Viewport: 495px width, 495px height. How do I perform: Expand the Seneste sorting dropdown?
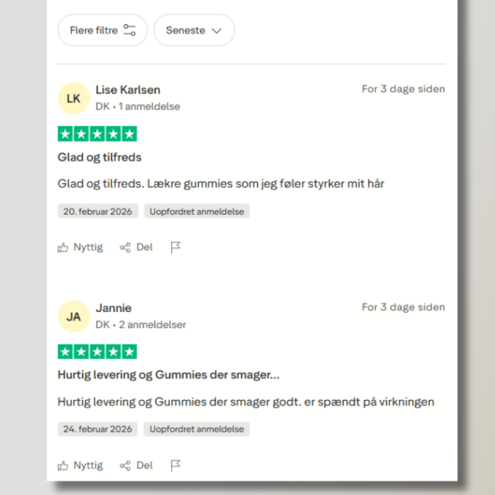coord(194,30)
